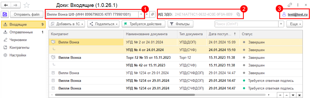Go forward with the right arrow button

click(x=15, y=5)
